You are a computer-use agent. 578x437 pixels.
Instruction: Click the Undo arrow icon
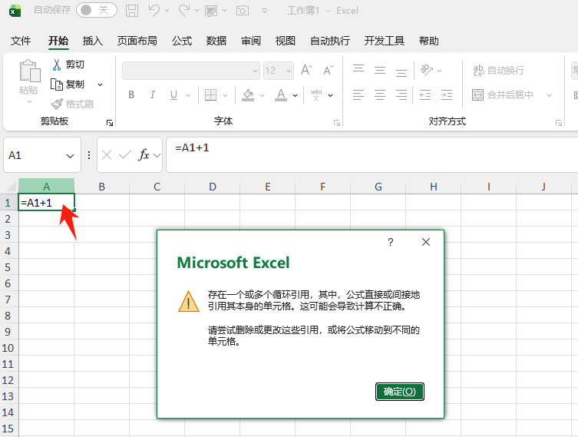click(x=154, y=10)
